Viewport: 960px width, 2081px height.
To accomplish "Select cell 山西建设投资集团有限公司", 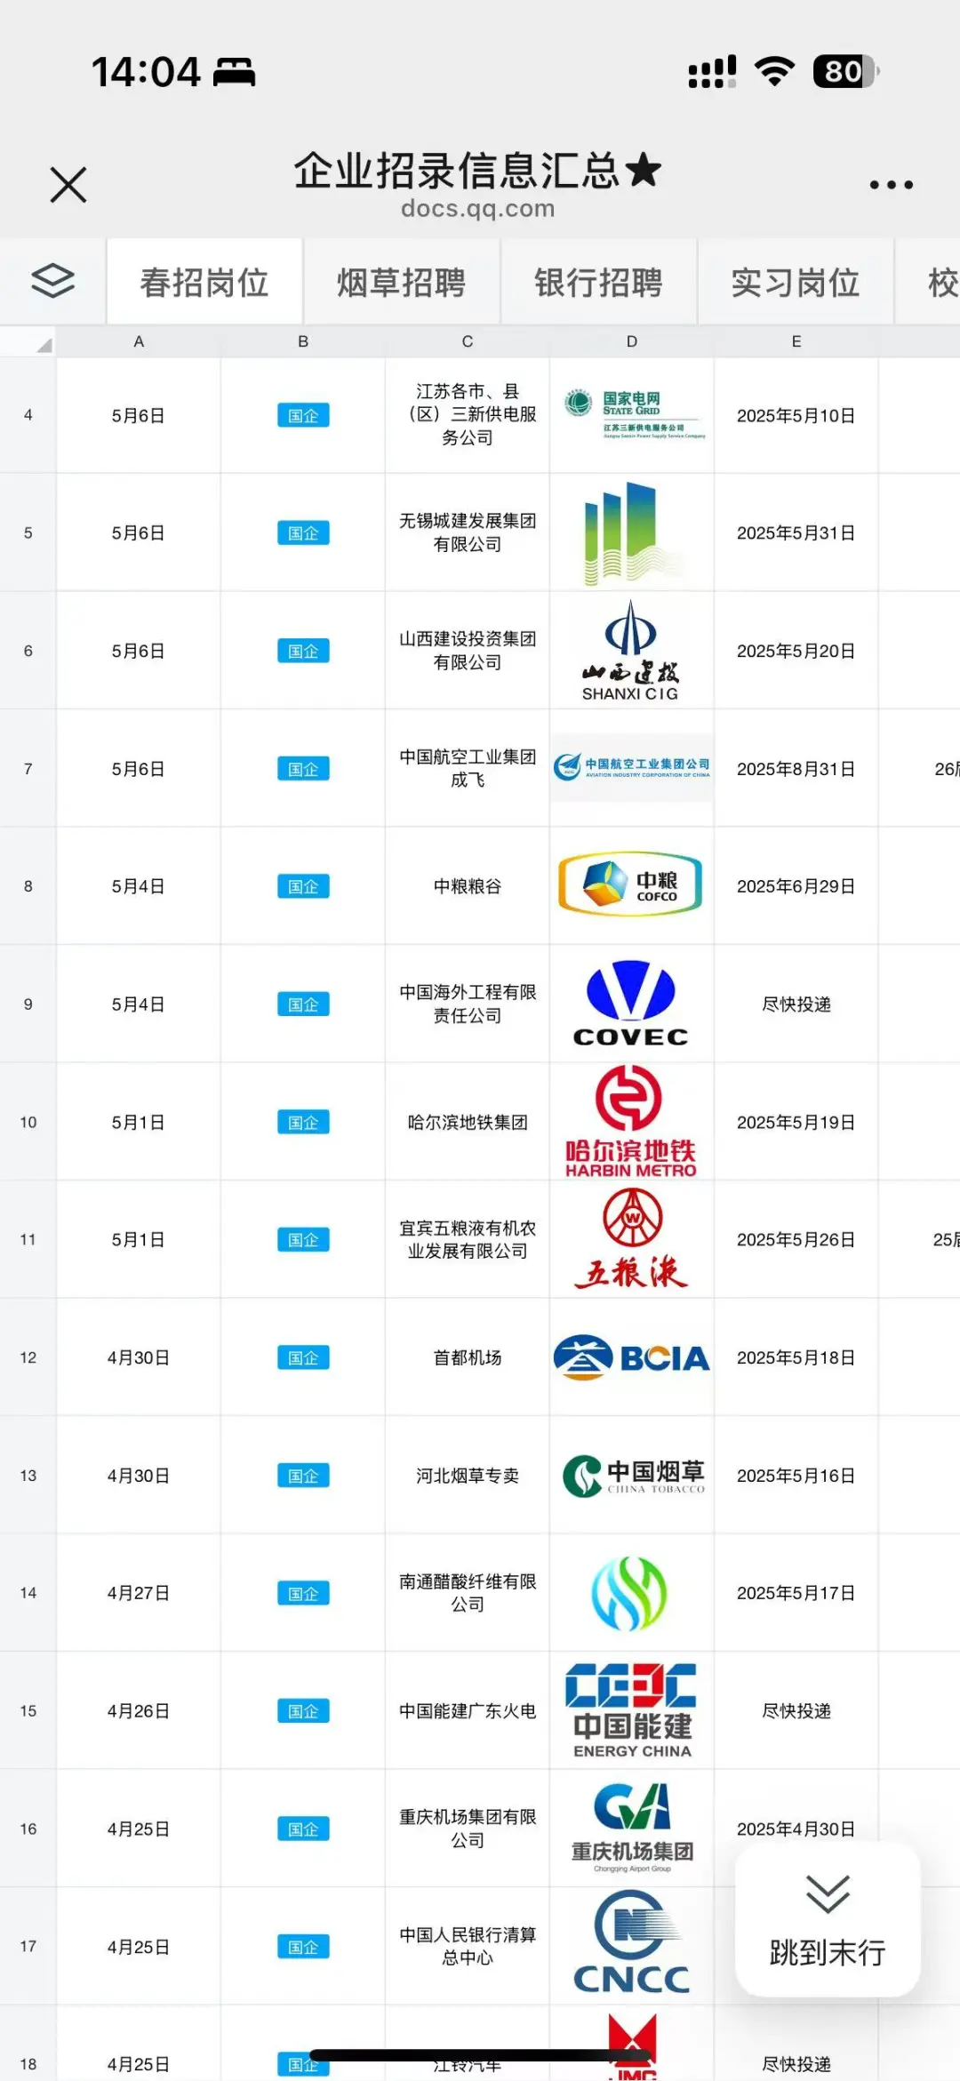I will point(468,651).
